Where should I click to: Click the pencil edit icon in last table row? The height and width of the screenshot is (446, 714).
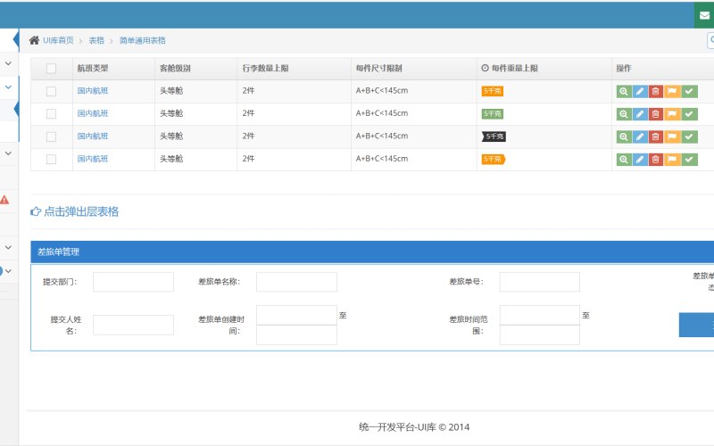640,160
